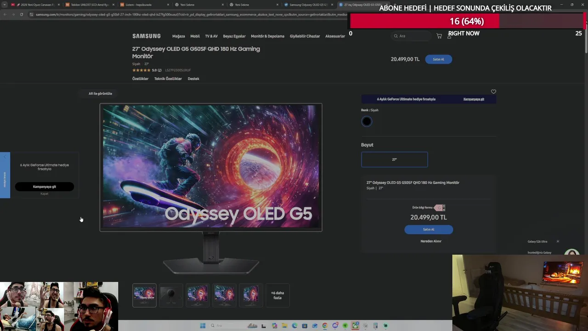Image resolution: width=588 pixels, height=331 pixels.
Task: Jump to the Destek section
Action: pyautogui.click(x=193, y=79)
